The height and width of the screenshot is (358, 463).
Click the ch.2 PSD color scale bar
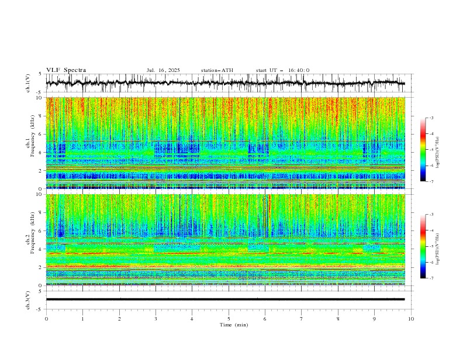click(x=423, y=246)
